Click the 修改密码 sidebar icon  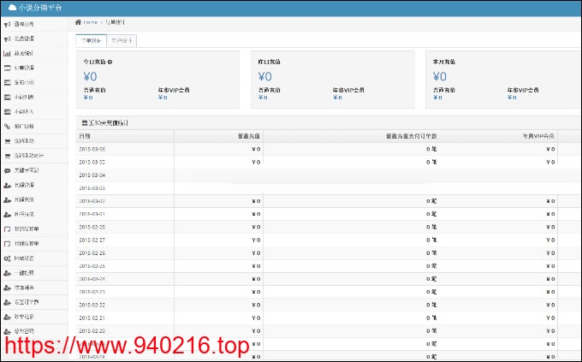click(7, 331)
